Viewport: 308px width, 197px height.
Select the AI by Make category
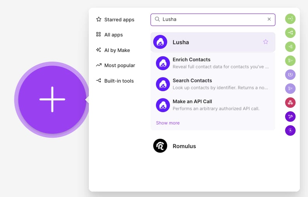point(113,50)
